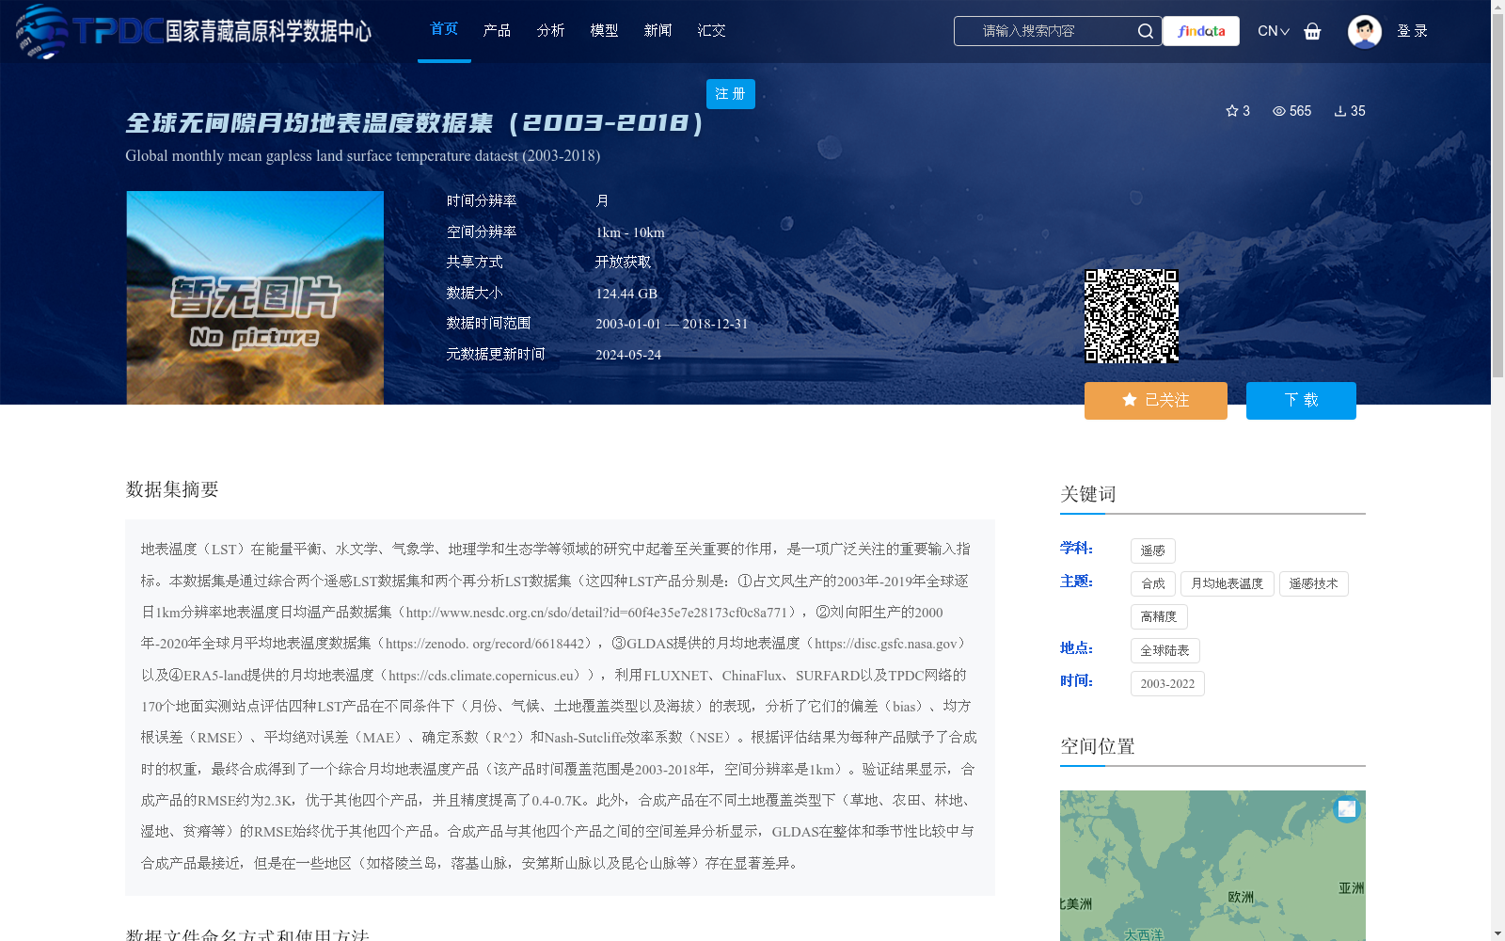Open the 产品 menu

[x=497, y=30]
